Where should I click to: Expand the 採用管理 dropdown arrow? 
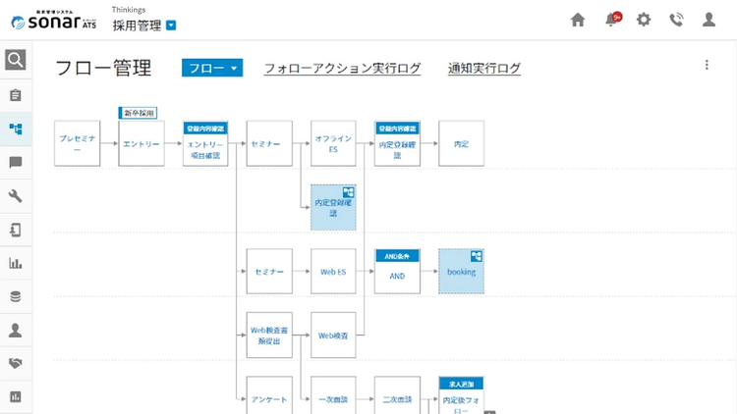click(x=171, y=26)
